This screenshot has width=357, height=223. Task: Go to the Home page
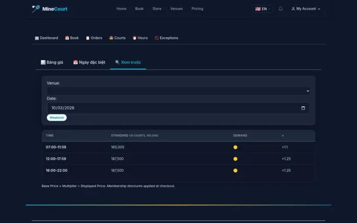point(121,9)
